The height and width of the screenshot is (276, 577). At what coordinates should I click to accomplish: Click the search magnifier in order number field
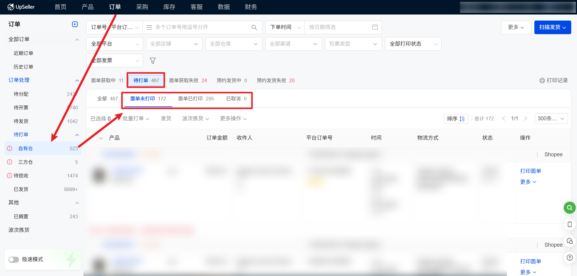point(254,28)
